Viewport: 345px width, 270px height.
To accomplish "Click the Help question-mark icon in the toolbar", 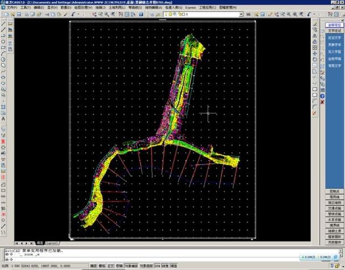I will (x=141, y=14).
